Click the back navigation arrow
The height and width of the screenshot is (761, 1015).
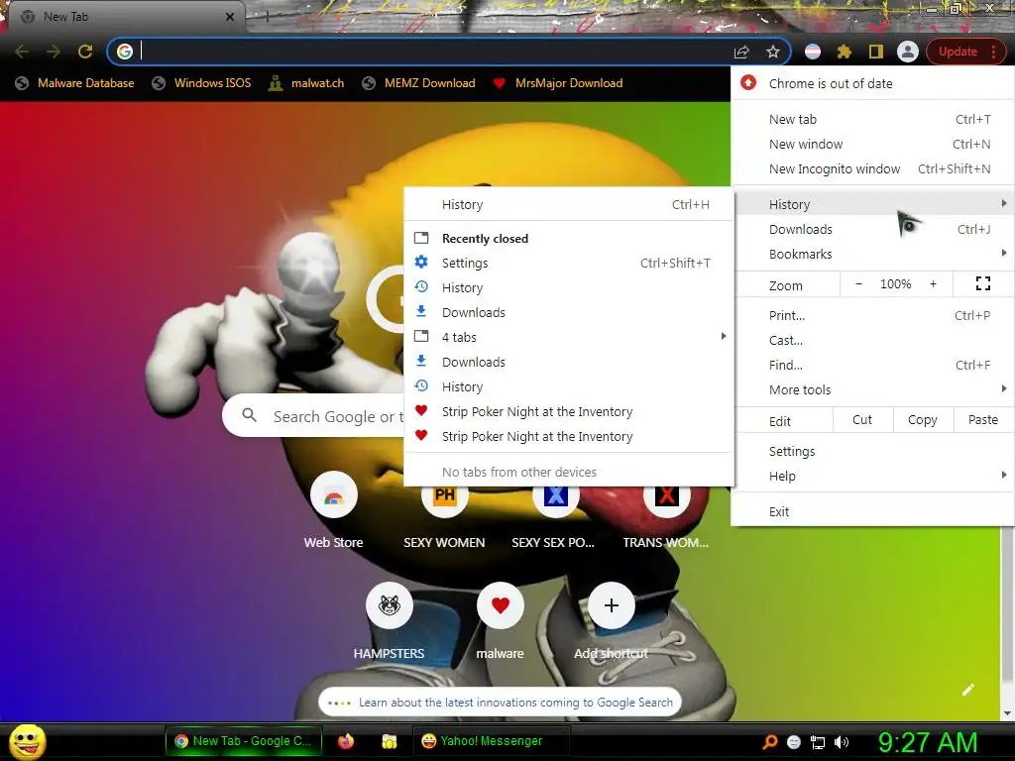click(x=22, y=52)
